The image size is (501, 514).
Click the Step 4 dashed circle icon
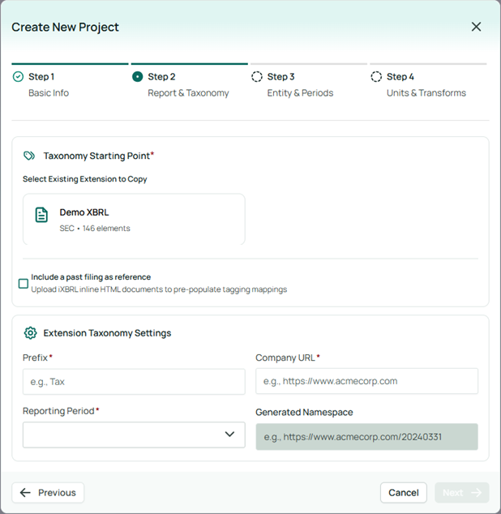pos(376,77)
